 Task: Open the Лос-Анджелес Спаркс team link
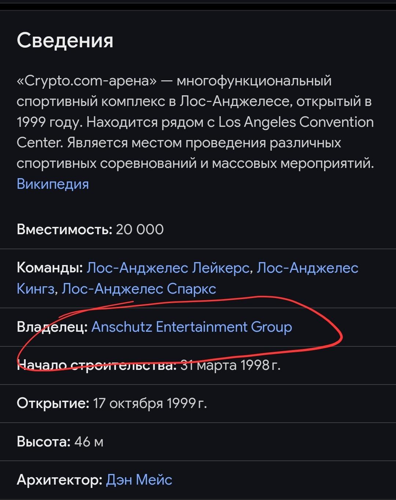[x=139, y=289]
